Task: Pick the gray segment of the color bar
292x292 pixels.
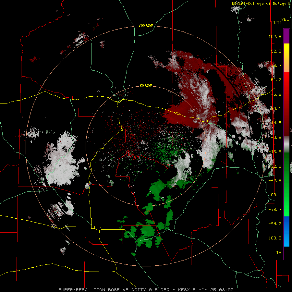Action: (x=286, y=144)
